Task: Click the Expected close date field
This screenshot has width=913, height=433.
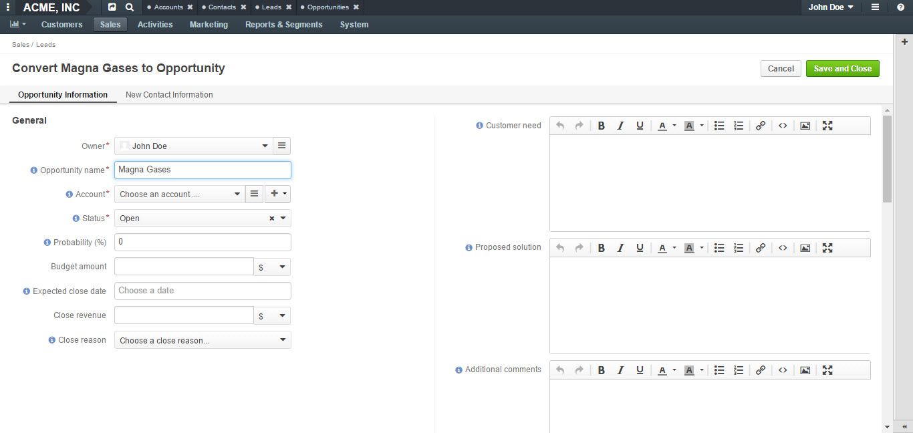Action: click(x=203, y=291)
